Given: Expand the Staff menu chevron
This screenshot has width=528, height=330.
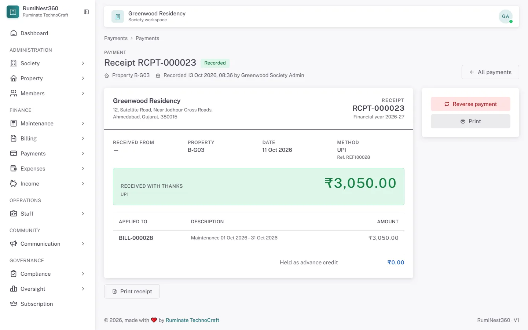Looking at the screenshot, I should pyautogui.click(x=83, y=214).
